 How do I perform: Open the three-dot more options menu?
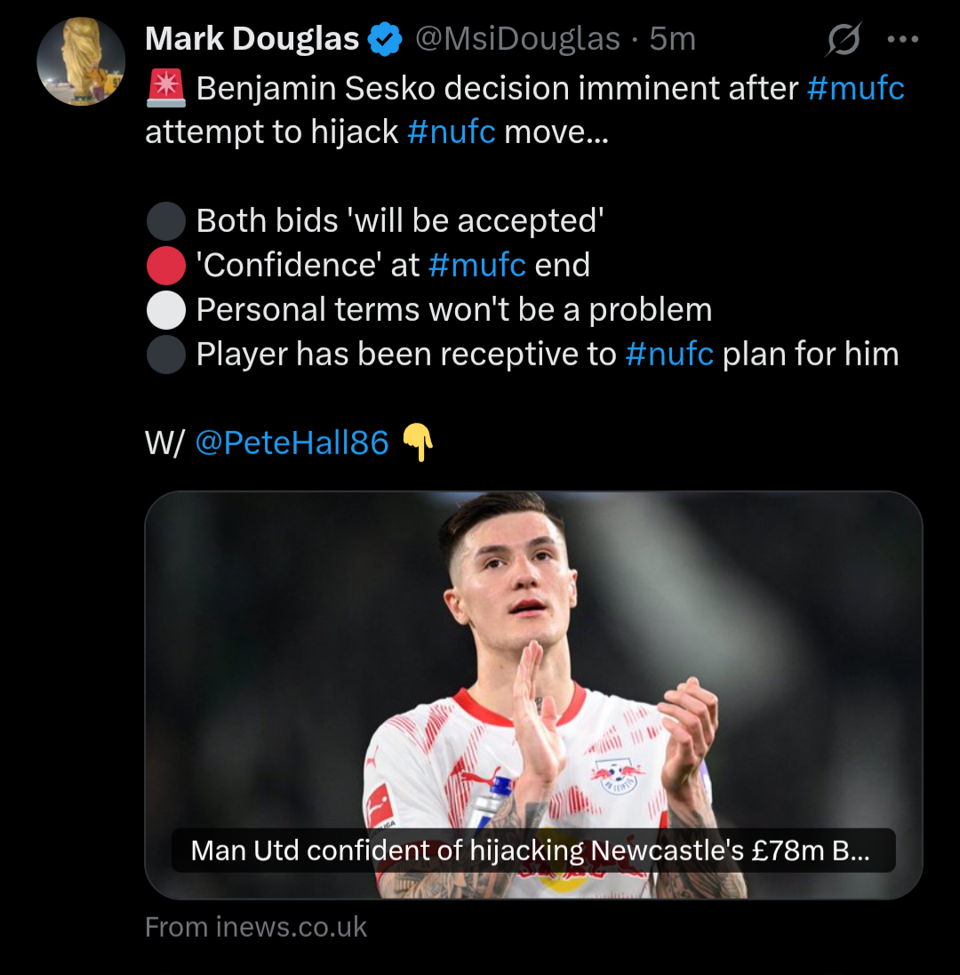click(x=903, y=40)
